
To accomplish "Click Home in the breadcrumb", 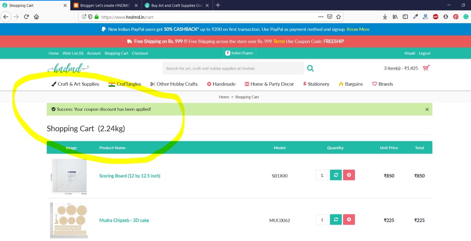I will click(224, 97).
